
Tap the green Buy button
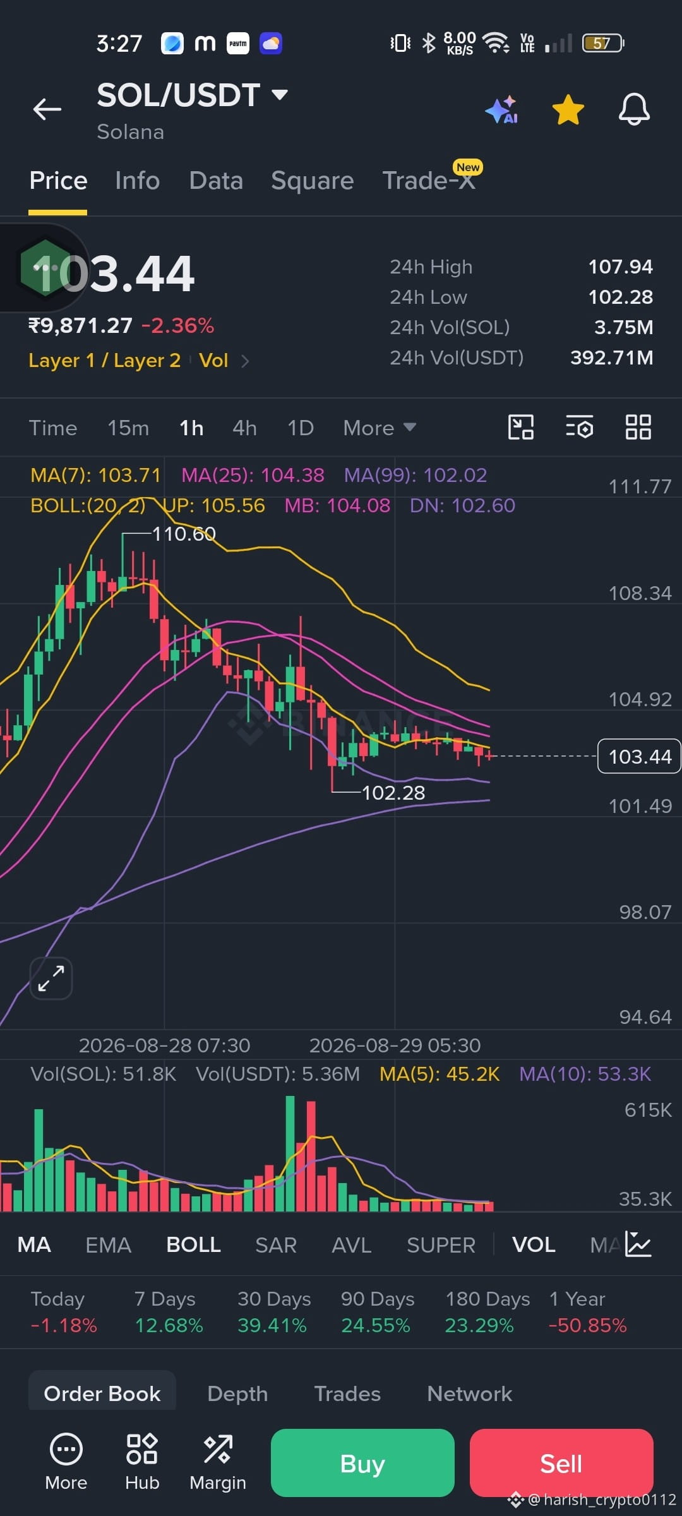(x=362, y=1463)
